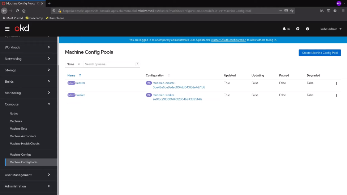Open the kube:admin user dropdown

tap(331, 29)
